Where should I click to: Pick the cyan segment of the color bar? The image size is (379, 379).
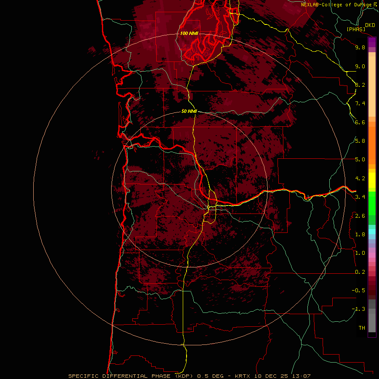372,232
